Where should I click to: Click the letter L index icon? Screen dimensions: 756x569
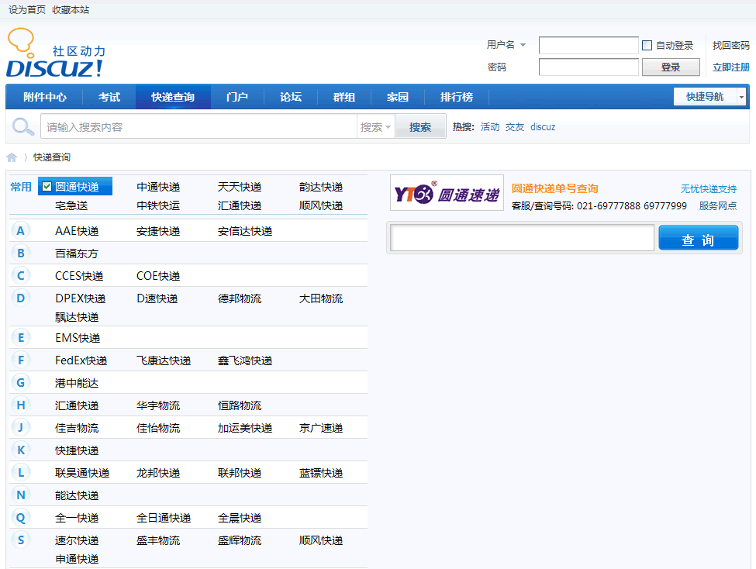coord(20,473)
